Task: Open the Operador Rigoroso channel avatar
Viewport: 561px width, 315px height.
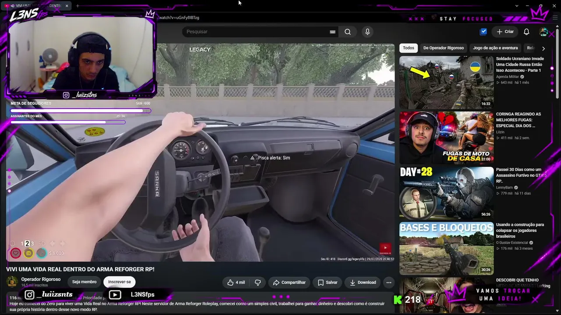Action: coord(12,282)
